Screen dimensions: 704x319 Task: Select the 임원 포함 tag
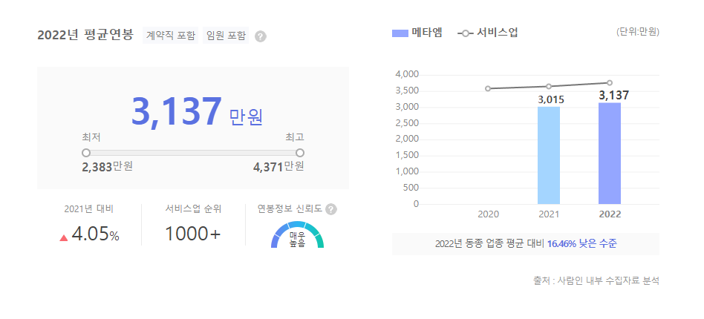[226, 36]
